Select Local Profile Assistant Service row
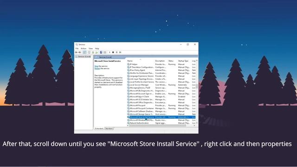297x167 pixels. (x=161, y=82)
